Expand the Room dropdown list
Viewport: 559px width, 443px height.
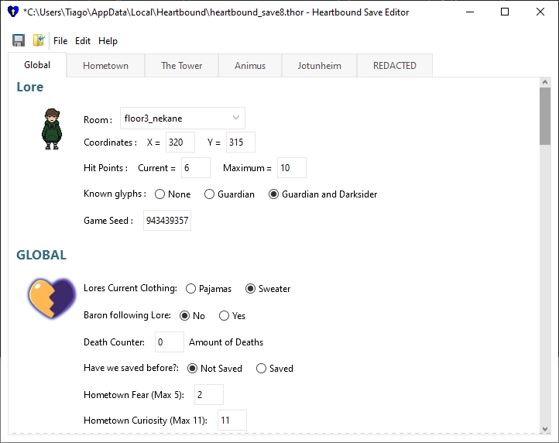[235, 118]
